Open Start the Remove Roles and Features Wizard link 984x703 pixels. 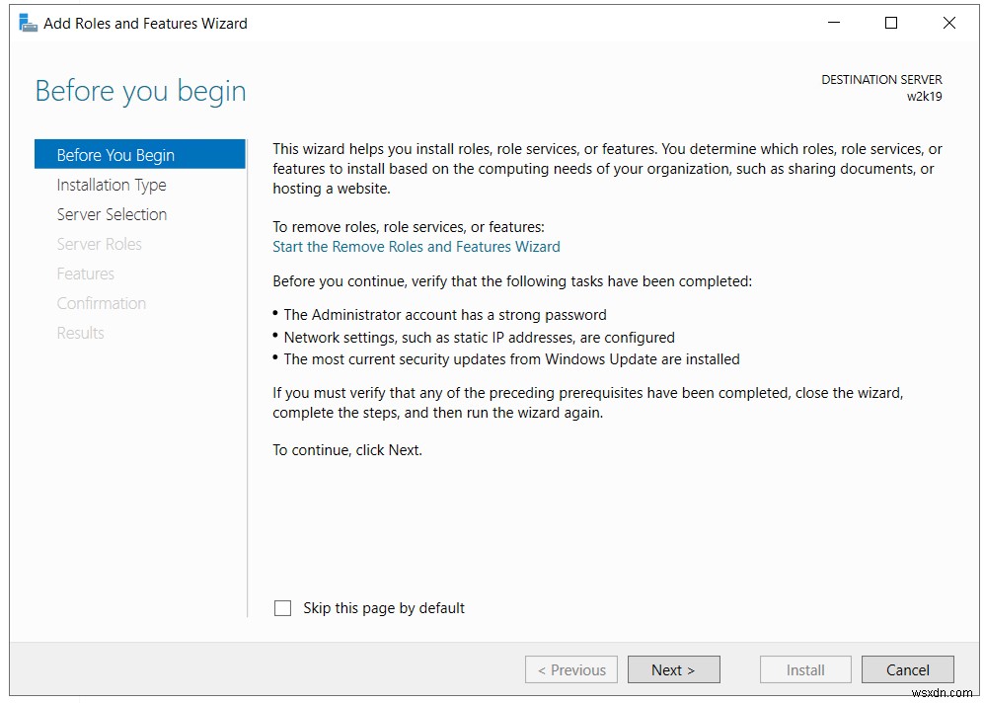pos(416,246)
